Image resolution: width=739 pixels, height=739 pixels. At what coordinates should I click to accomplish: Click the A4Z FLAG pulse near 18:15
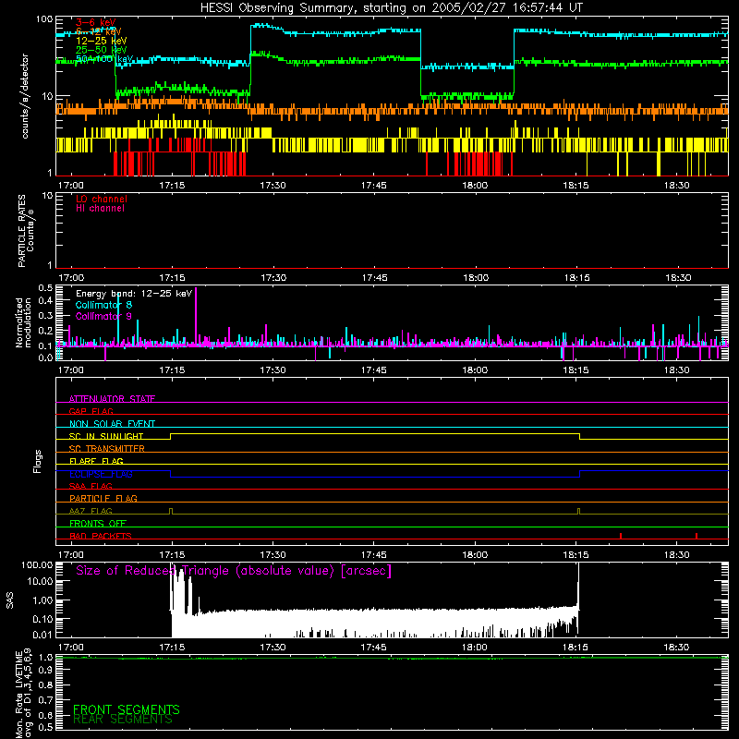click(579, 512)
